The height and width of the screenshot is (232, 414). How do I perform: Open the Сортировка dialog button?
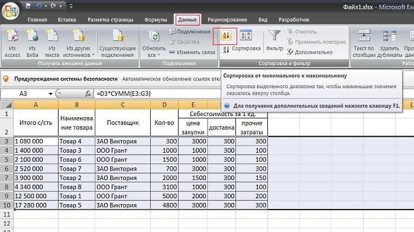click(x=246, y=40)
